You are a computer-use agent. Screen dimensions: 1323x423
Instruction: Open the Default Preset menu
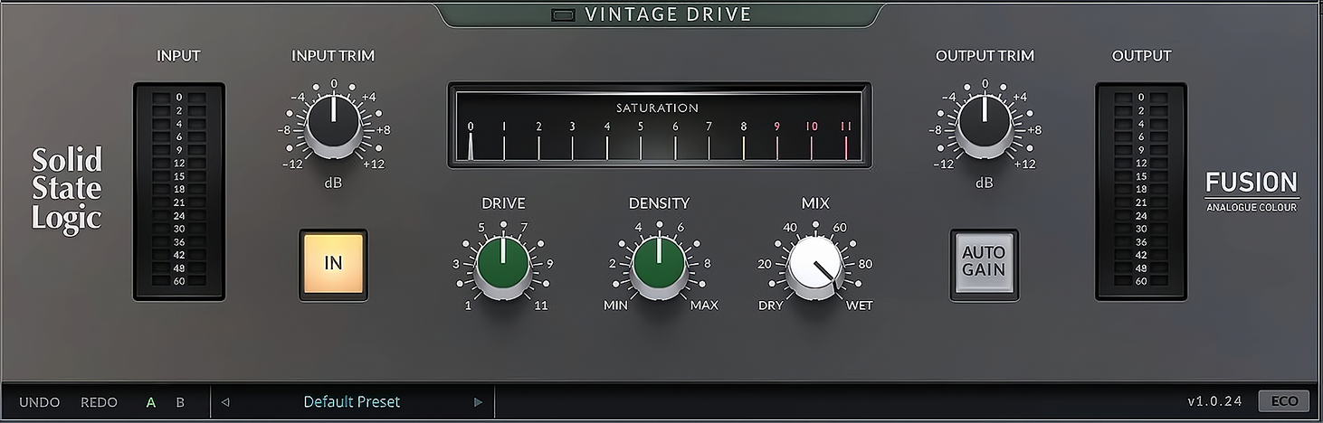[351, 402]
